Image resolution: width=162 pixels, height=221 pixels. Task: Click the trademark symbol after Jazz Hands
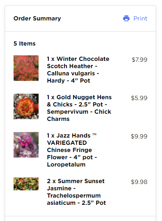point(95,134)
